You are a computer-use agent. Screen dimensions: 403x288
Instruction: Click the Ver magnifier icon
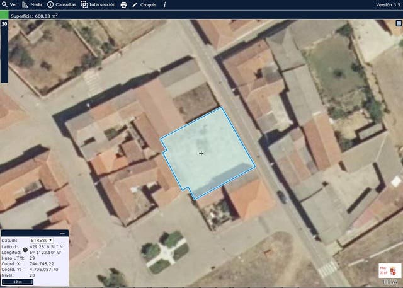(4, 4)
